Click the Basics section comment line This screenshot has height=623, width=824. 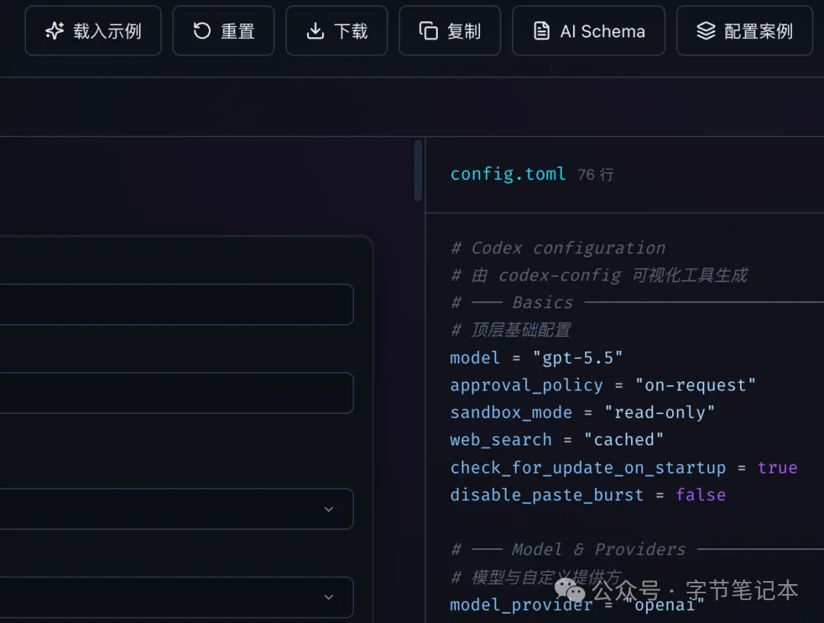pyautogui.click(x=637, y=303)
